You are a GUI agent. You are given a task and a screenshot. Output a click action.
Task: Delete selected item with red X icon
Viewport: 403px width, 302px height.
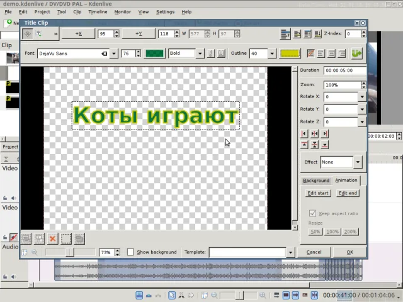point(53,239)
